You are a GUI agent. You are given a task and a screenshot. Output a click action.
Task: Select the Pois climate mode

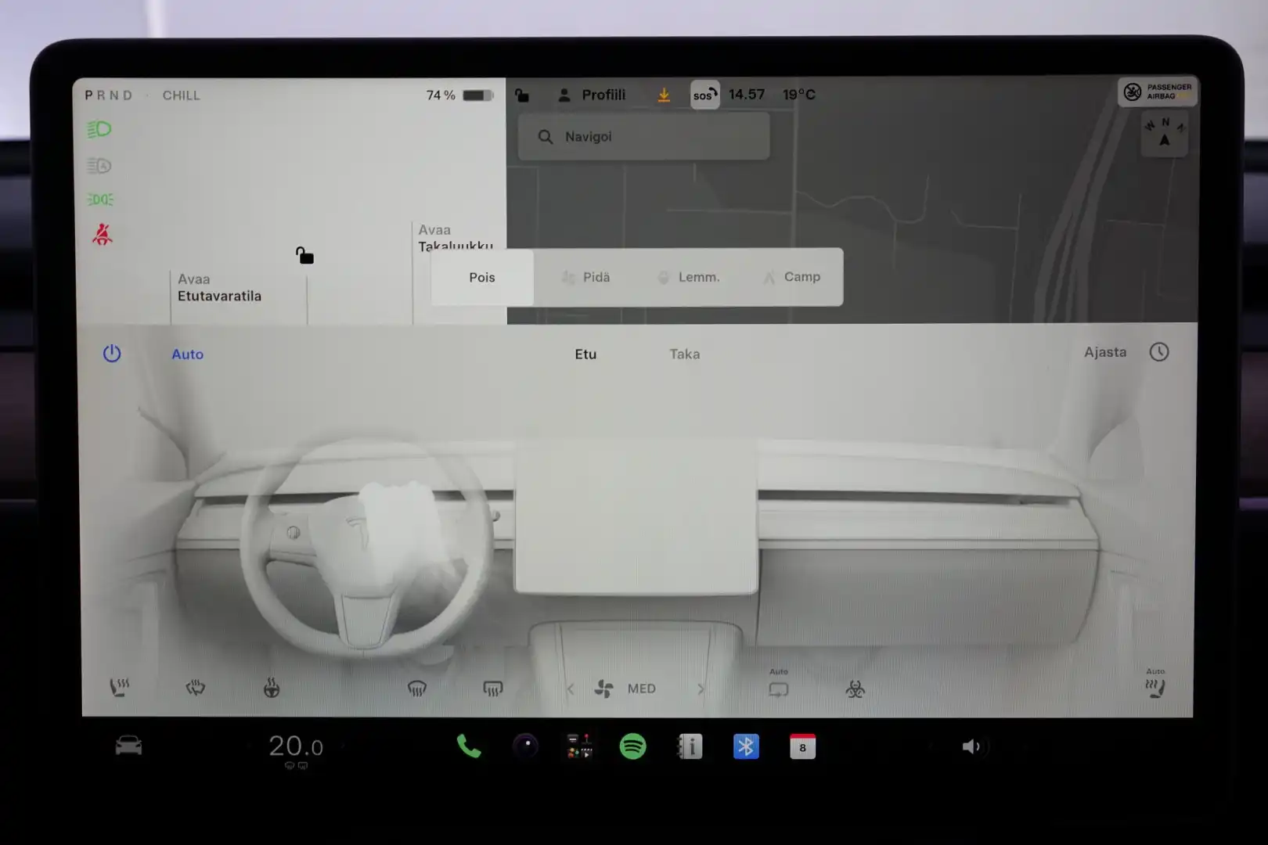482,278
